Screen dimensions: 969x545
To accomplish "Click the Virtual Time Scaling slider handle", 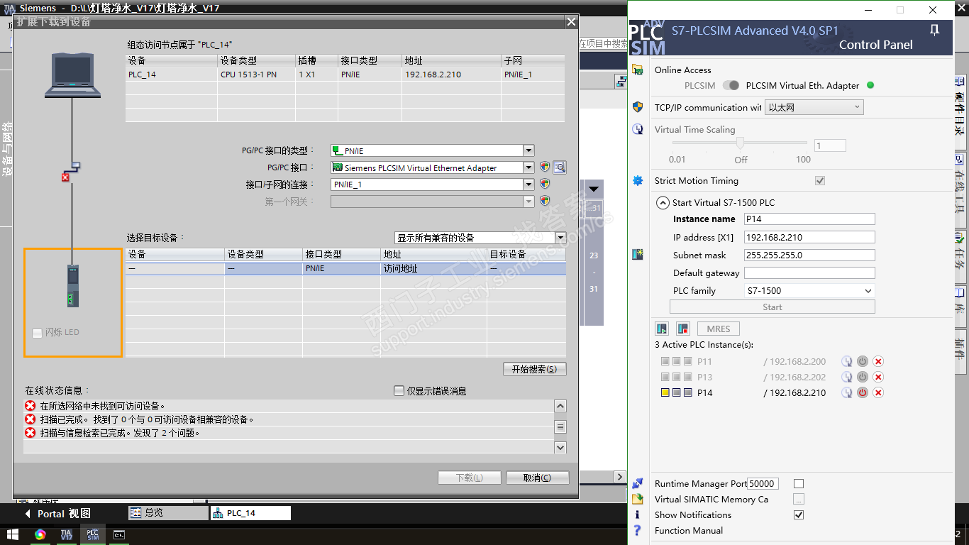I will (x=741, y=143).
